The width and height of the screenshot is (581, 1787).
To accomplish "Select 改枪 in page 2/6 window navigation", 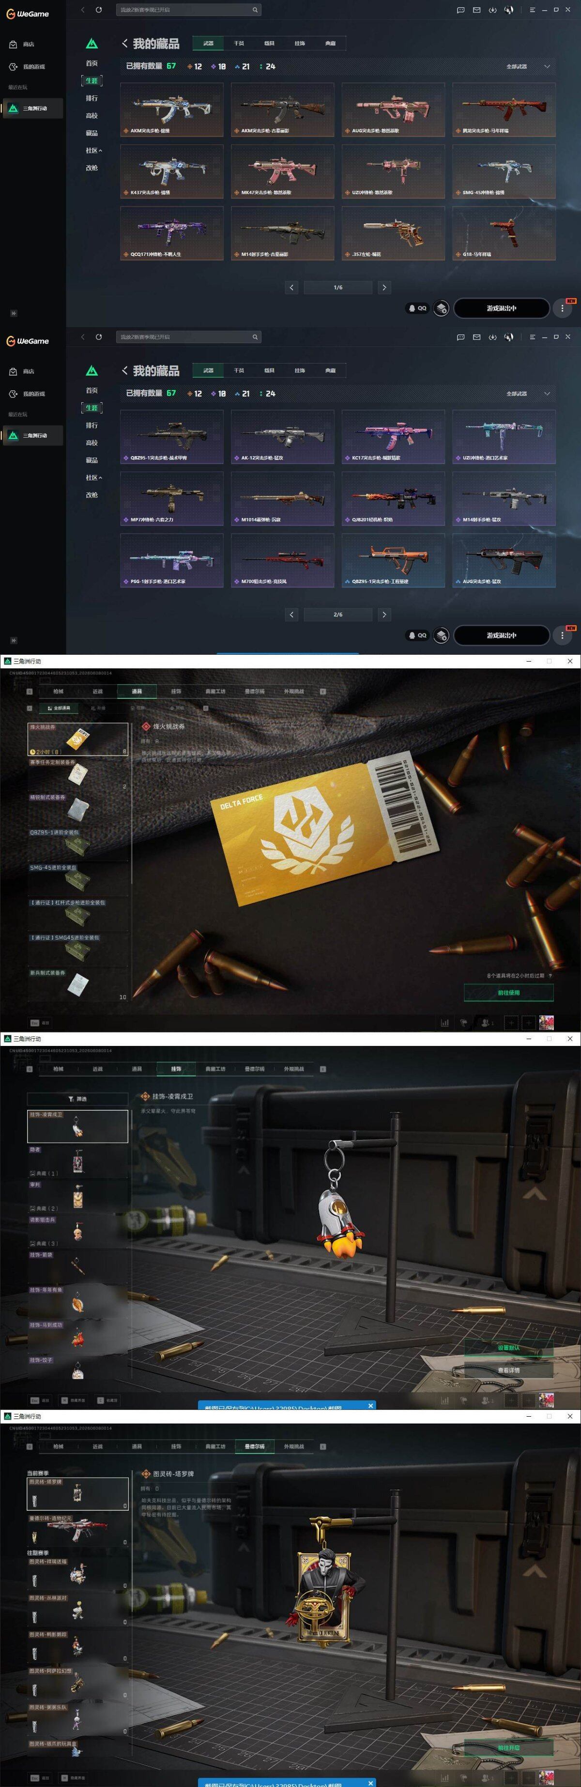I will tap(92, 495).
